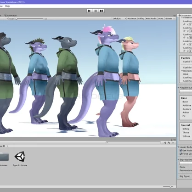Click the Pause button in the toolbar
Image resolution: width=192 pixels, height=192 pixels.
(x=96, y=11)
